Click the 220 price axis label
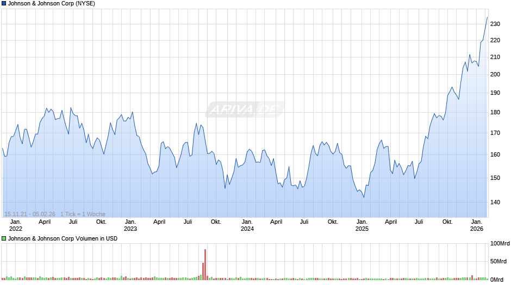 pos(495,40)
